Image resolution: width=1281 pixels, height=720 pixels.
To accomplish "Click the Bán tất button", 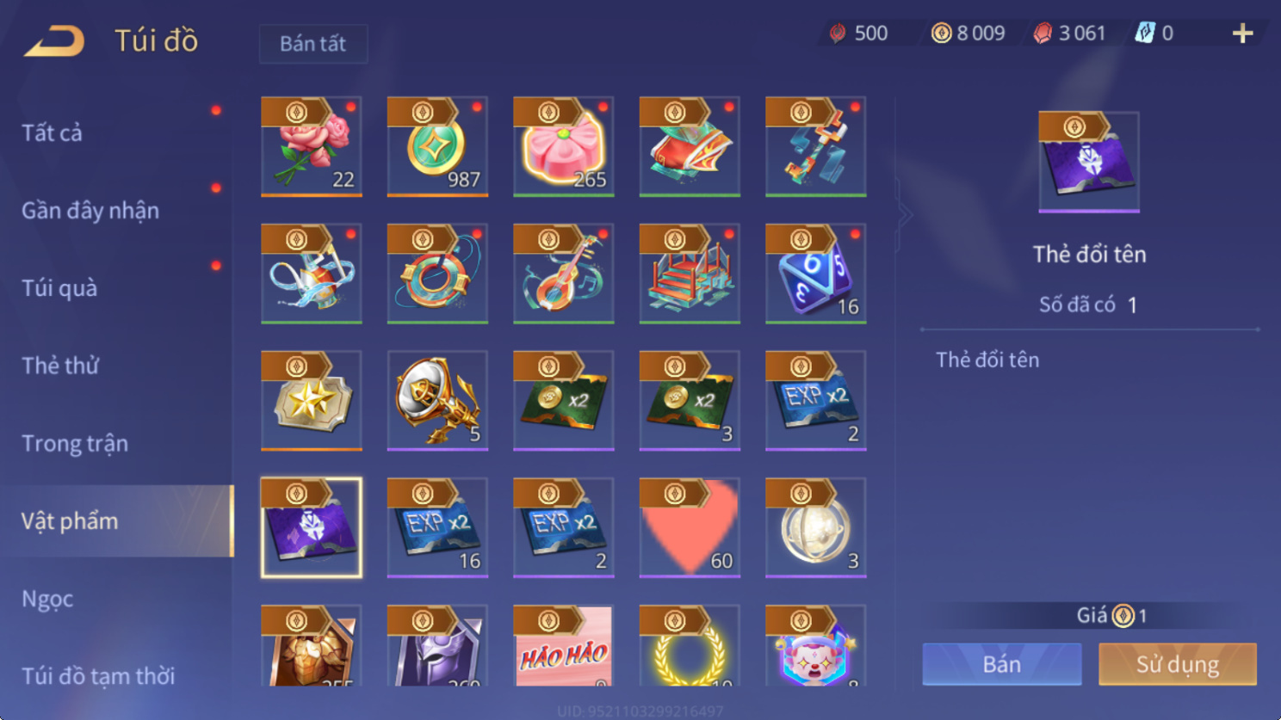I will coord(313,44).
